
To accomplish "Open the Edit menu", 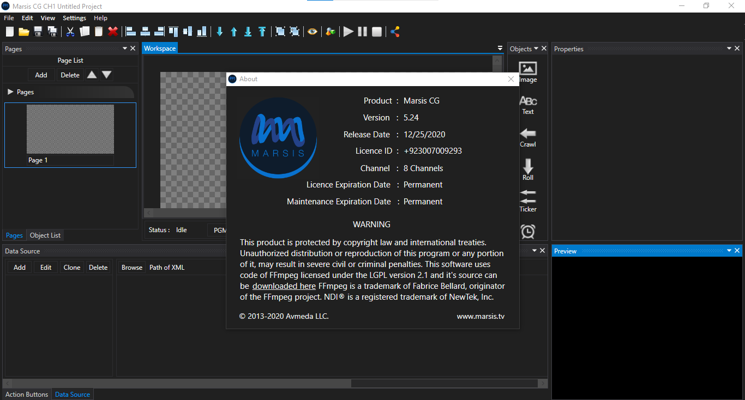I will point(27,18).
